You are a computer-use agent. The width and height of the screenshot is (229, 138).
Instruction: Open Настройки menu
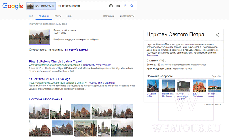[109, 16]
